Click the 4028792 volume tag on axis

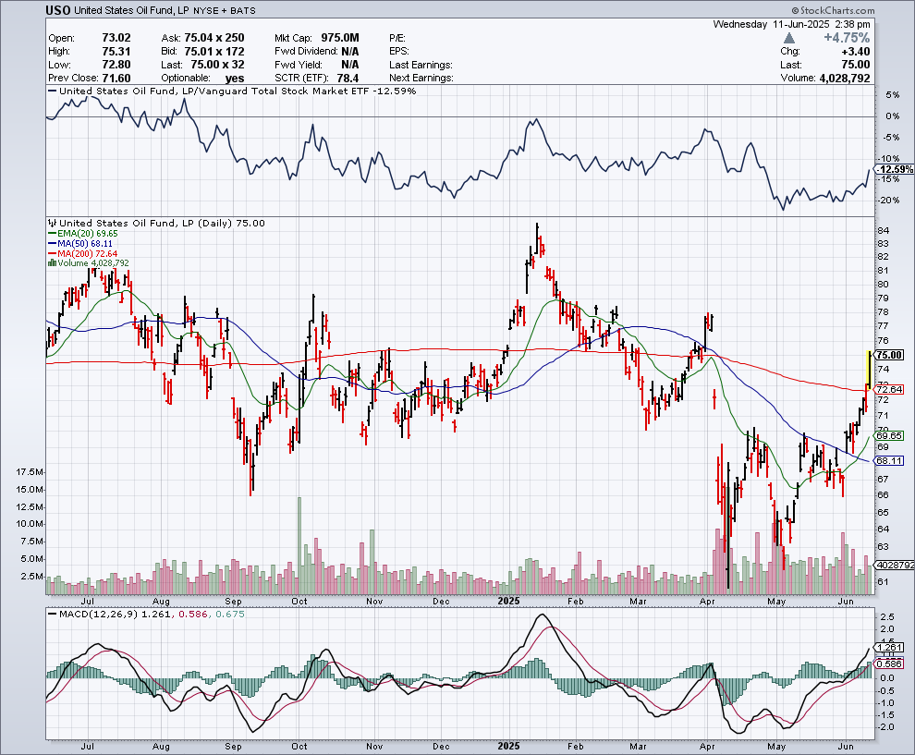click(895, 566)
